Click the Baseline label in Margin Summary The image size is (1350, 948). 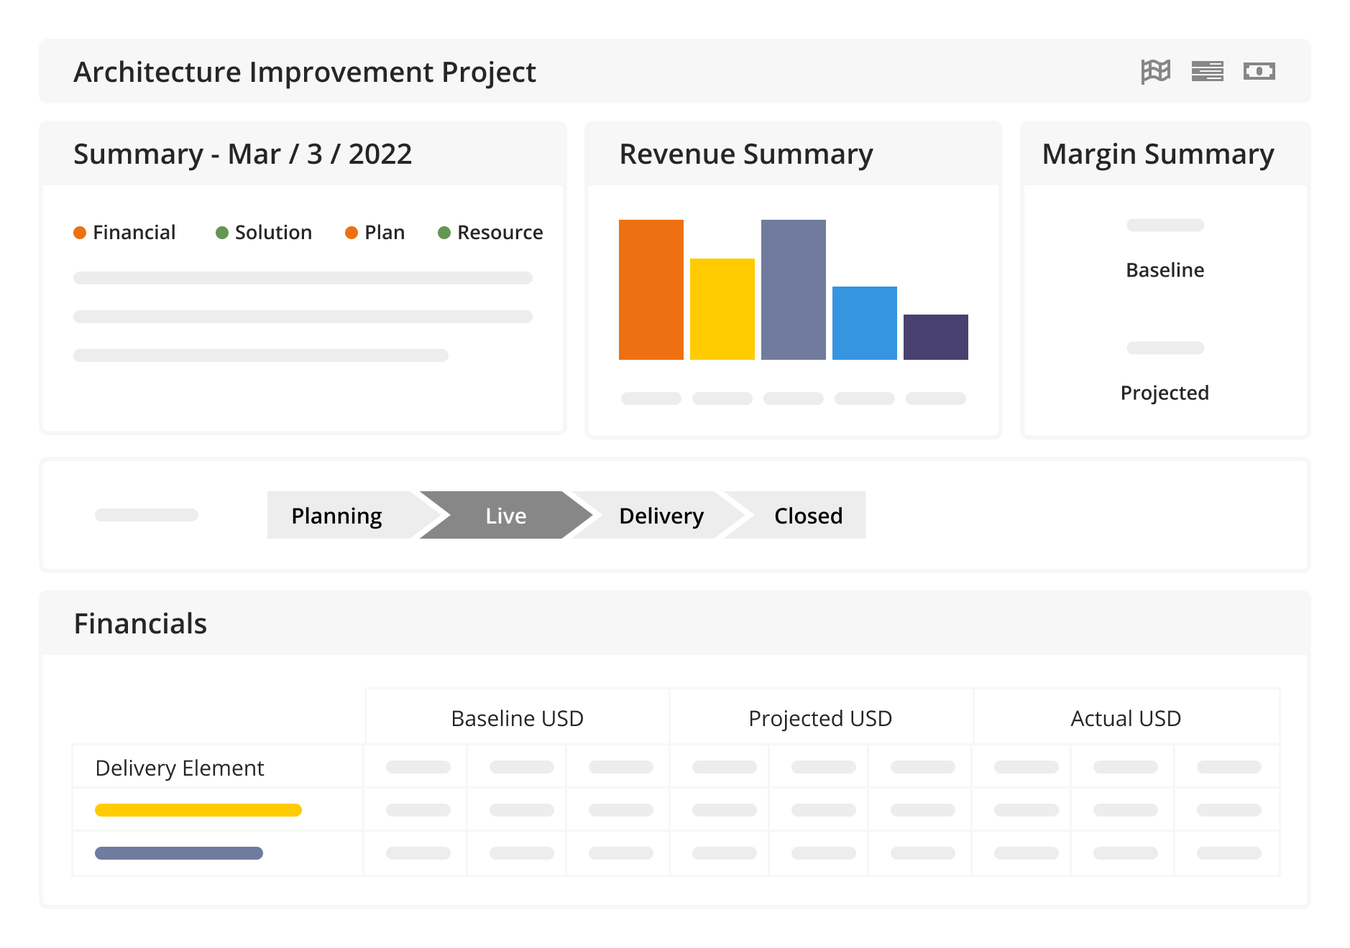(1165, 270)
